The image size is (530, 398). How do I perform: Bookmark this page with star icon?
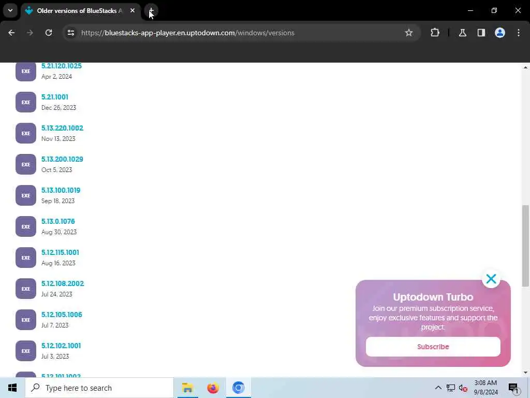[409, 33]
